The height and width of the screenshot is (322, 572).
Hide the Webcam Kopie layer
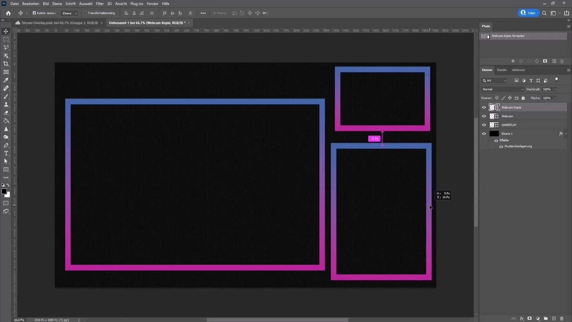click(484, 107)
